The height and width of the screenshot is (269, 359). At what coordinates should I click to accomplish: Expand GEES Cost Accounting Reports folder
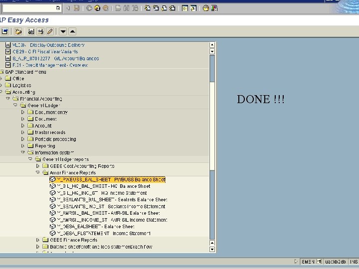[x=37, y=166]
